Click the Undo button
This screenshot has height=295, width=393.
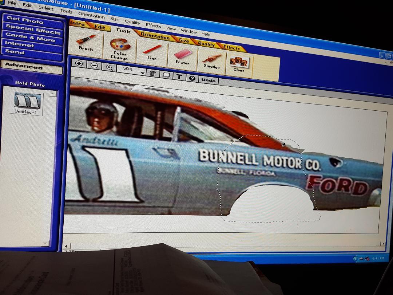pyautogui.click(x=208, y=80)
